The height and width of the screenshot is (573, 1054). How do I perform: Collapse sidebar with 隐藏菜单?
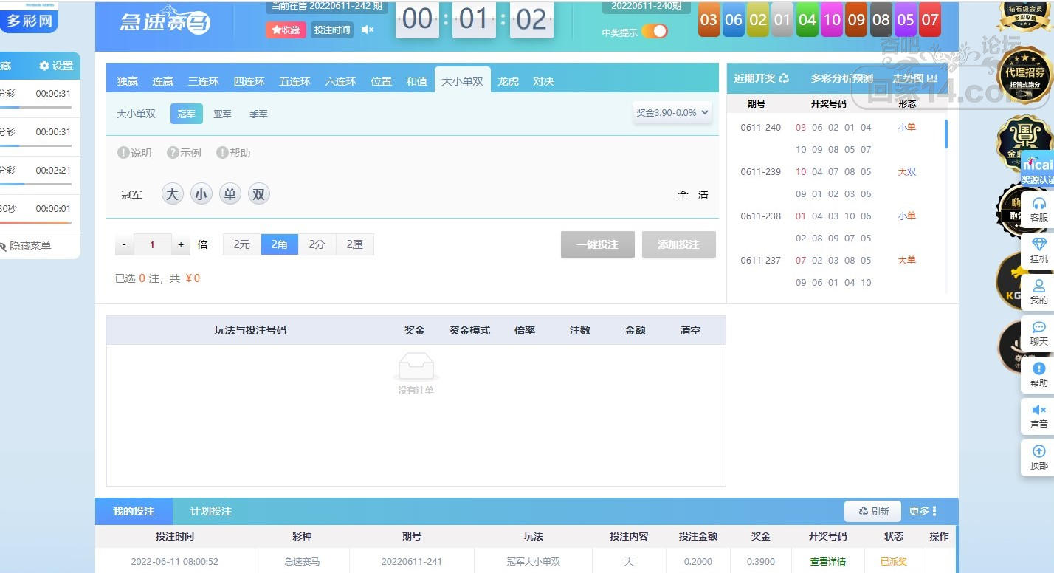(x=25, y=246)
